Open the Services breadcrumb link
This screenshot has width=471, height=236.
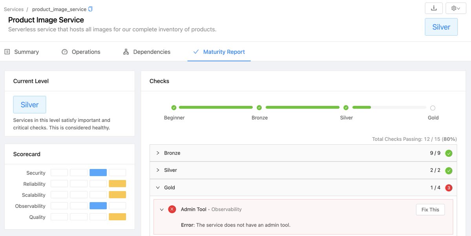pyautogui.click(x=13, y=9)
